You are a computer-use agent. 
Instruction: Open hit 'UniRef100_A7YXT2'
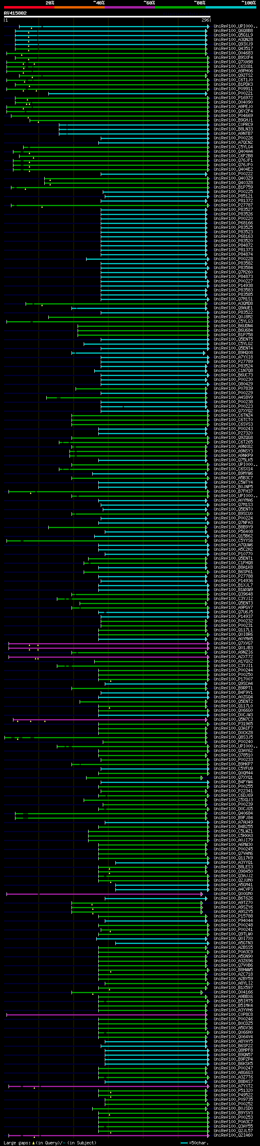pyautogui.click(x=233, y=1086)
